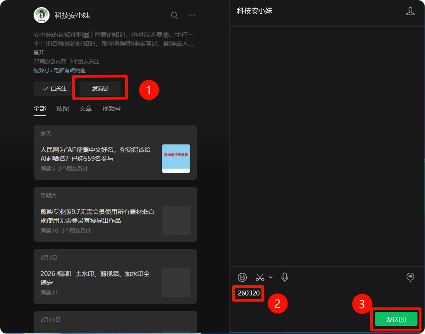Expand the screenshot tool dropdown arrow
The width and height of the screenshot is (425, 334).
coord(271,277)
